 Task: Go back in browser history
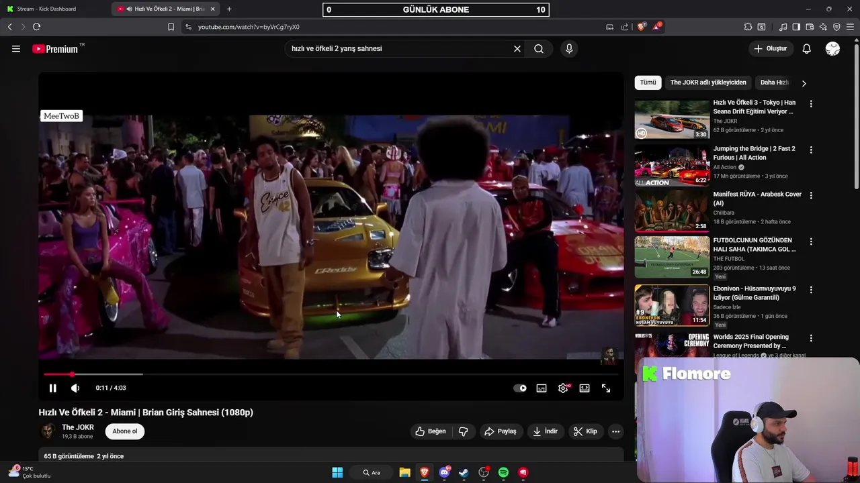[9, 27]
